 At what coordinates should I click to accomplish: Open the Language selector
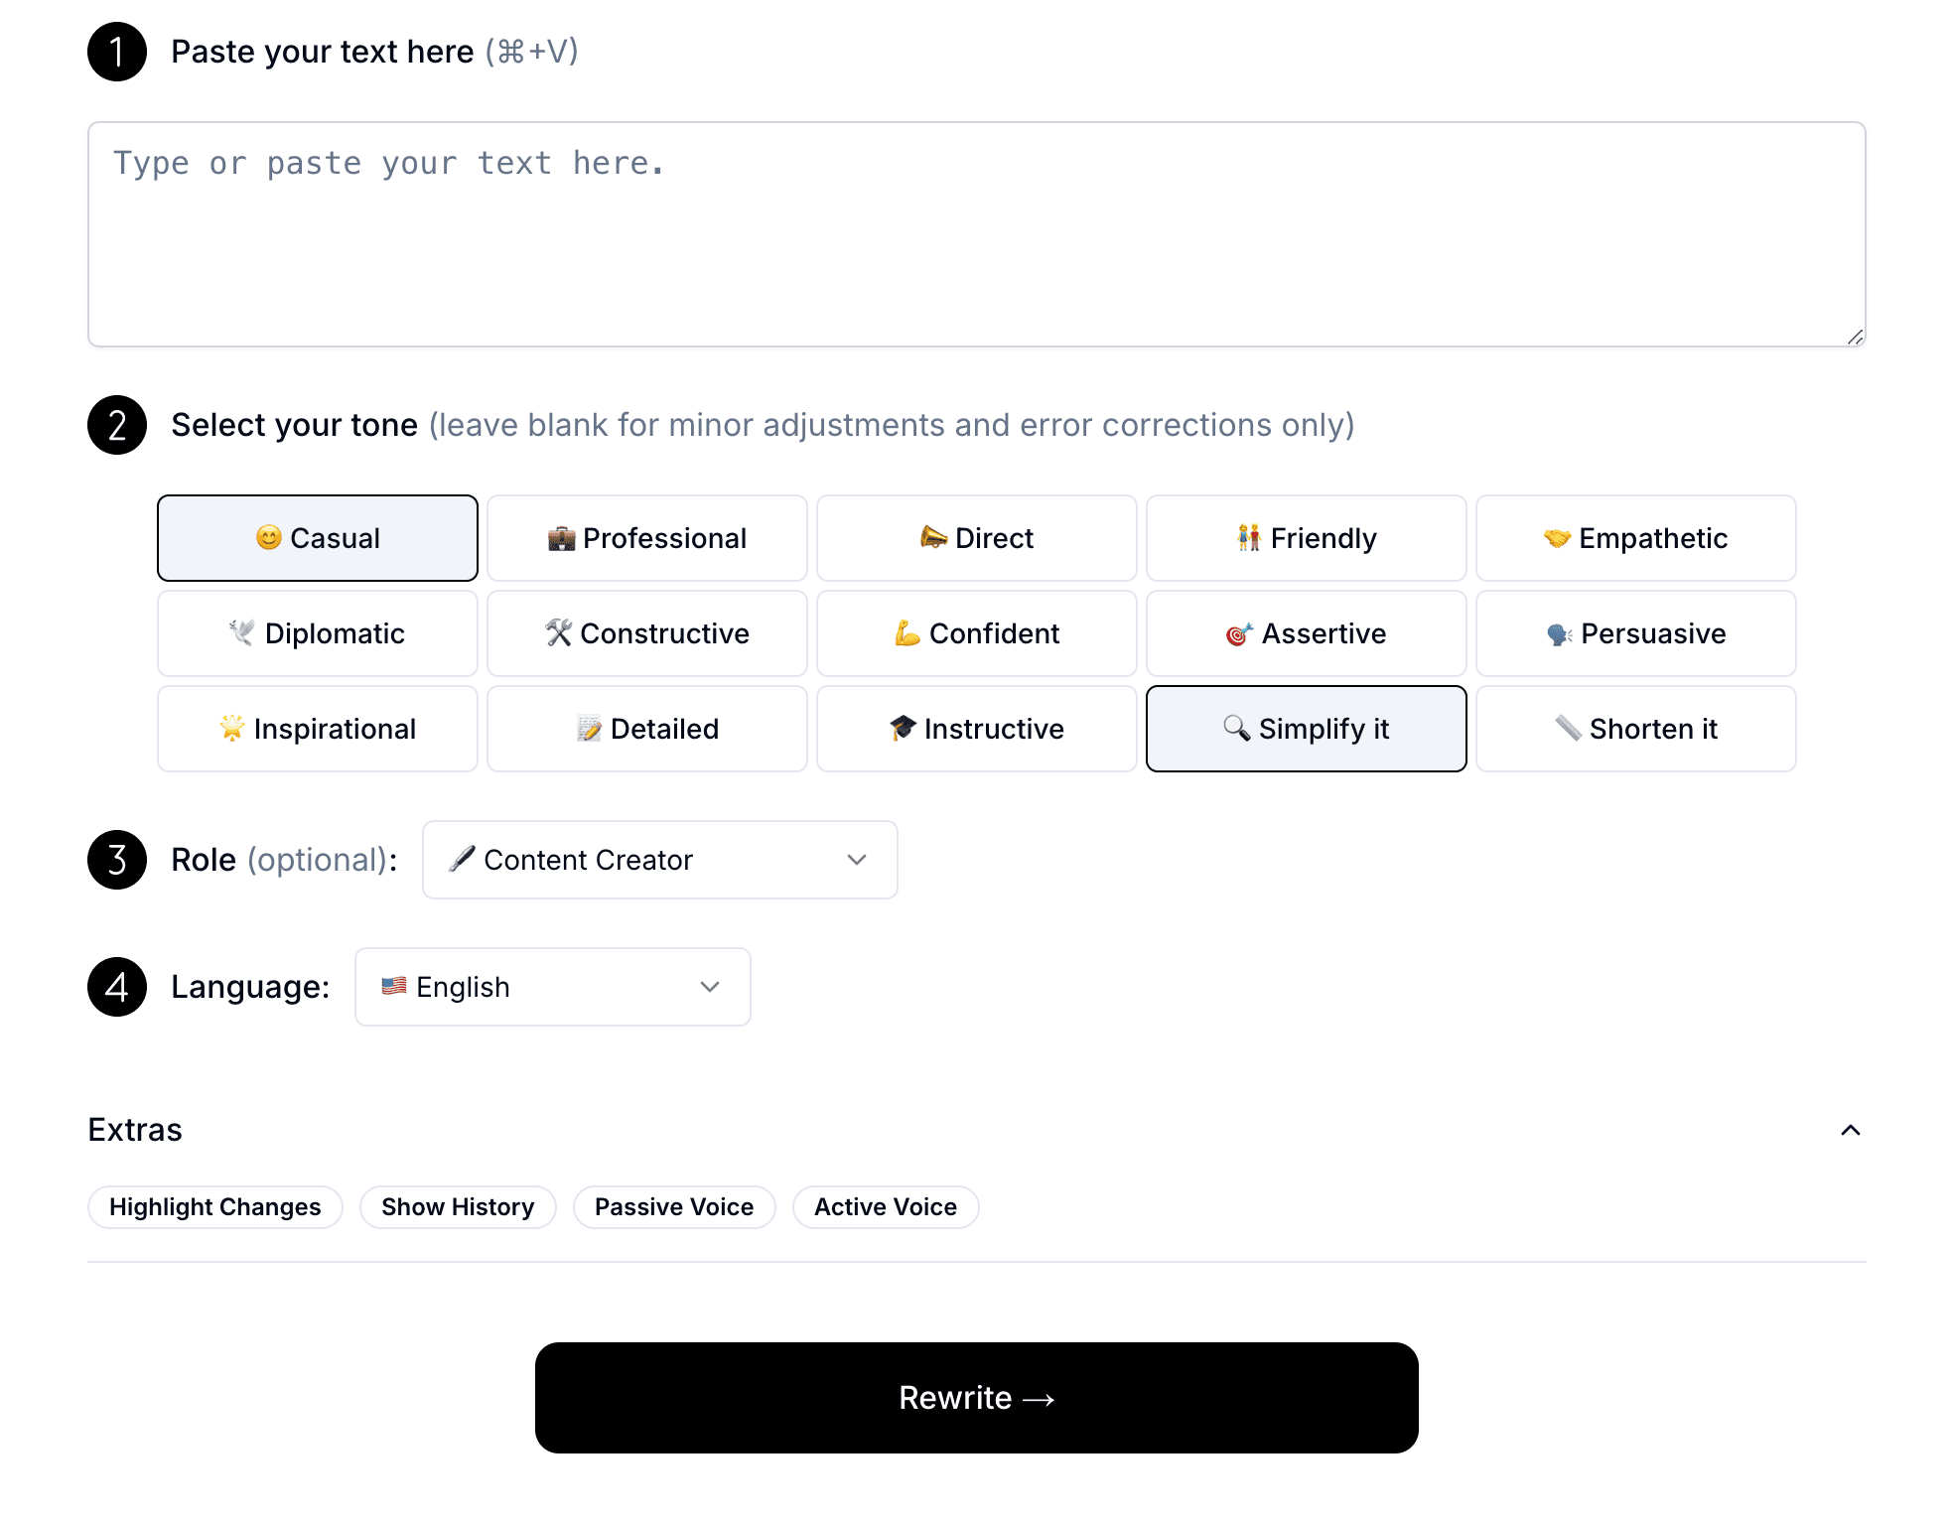point(552,986)
